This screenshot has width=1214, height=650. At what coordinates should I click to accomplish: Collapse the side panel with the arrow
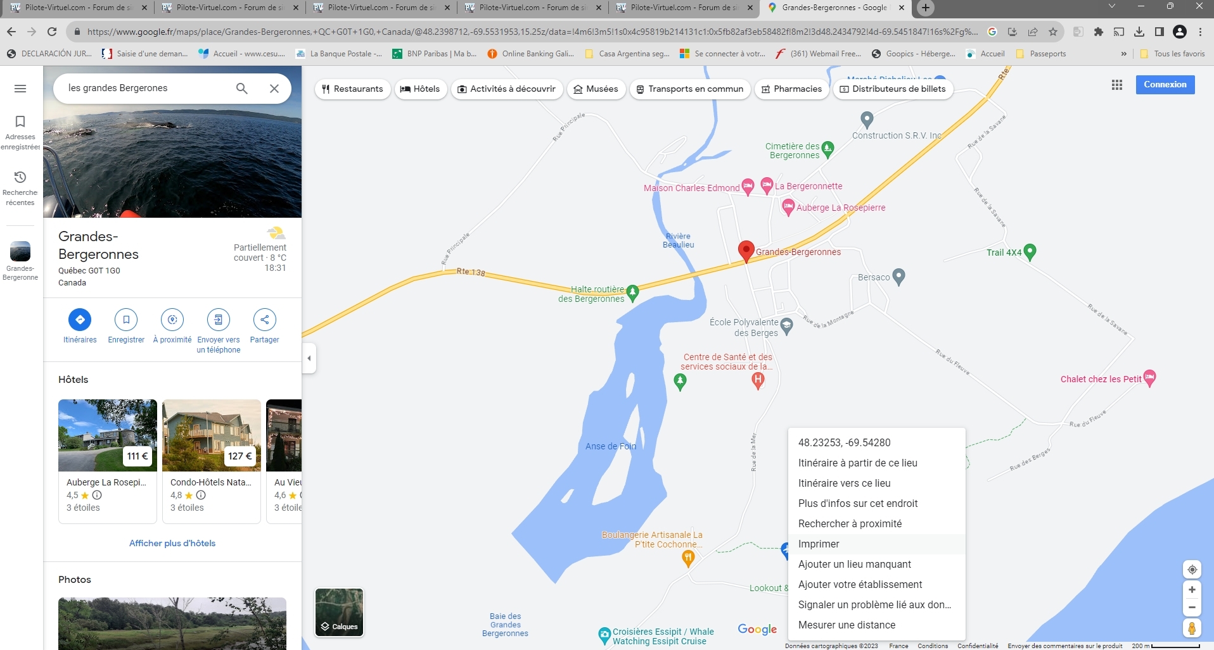click(309, 358)
